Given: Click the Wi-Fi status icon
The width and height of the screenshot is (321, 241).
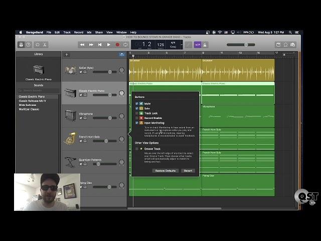Looking at the screenshot, I should coord(220,32).
